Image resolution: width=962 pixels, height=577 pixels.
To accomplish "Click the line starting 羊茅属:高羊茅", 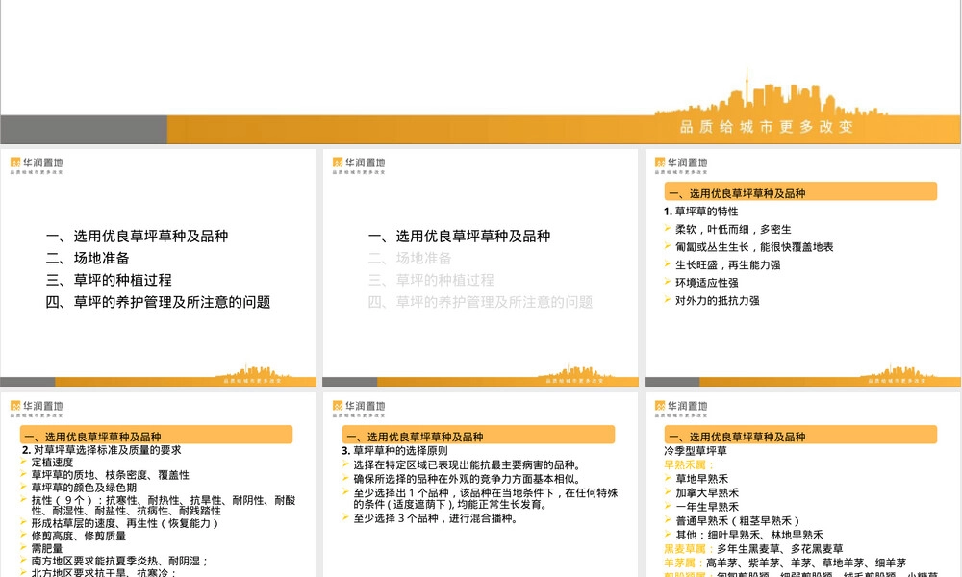I will click(785, 563).
